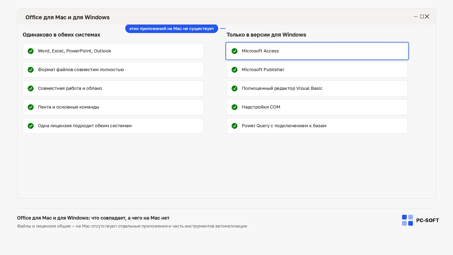Viewport: 453px width, 255px height.
Task: Click the check icon beside Microsoft Publisher
Action: click(234, 70)
